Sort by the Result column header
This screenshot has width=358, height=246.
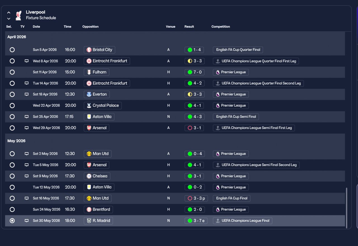click(x=189, y=27)
